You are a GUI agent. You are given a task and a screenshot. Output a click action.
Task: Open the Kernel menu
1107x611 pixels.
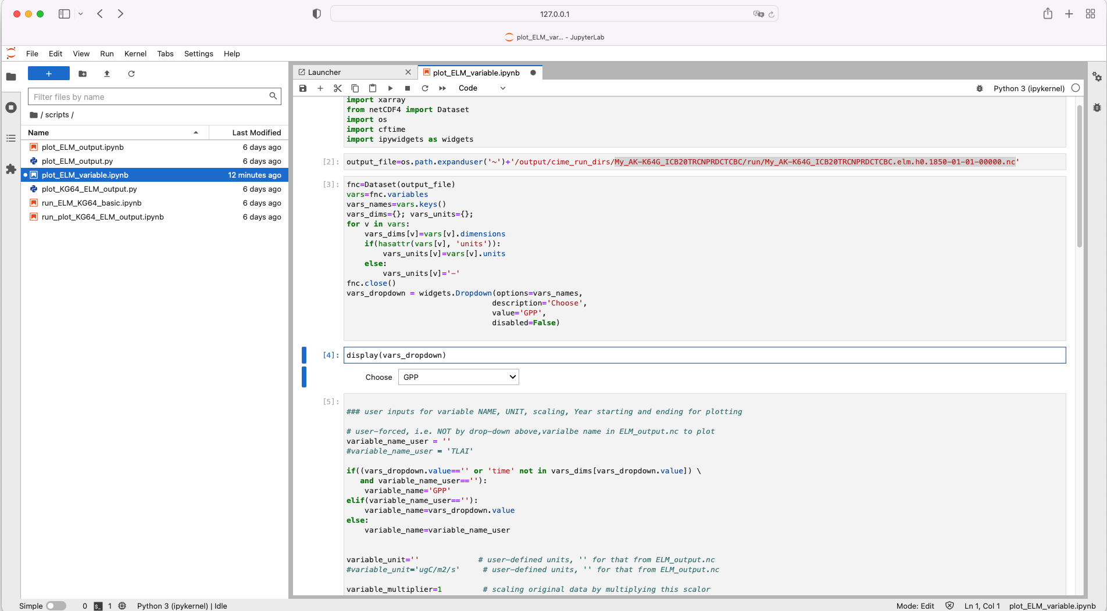point(135,53)
